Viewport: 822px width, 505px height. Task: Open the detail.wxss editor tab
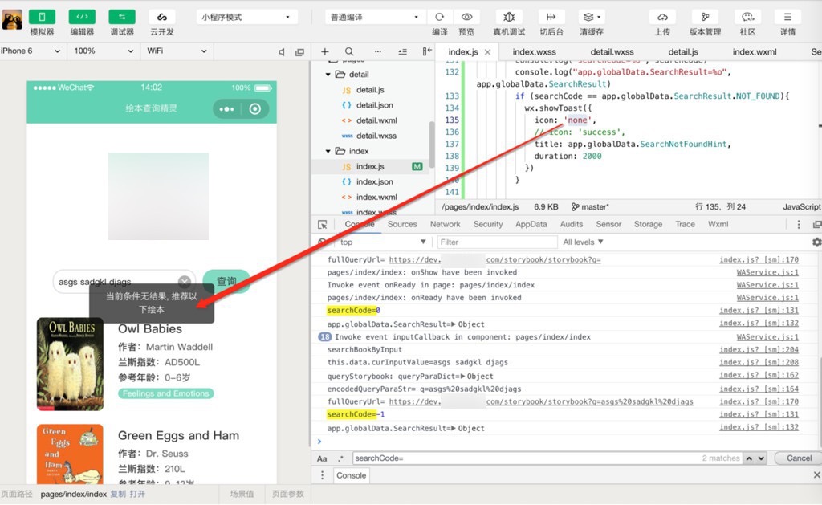click(x=612, y=52)
